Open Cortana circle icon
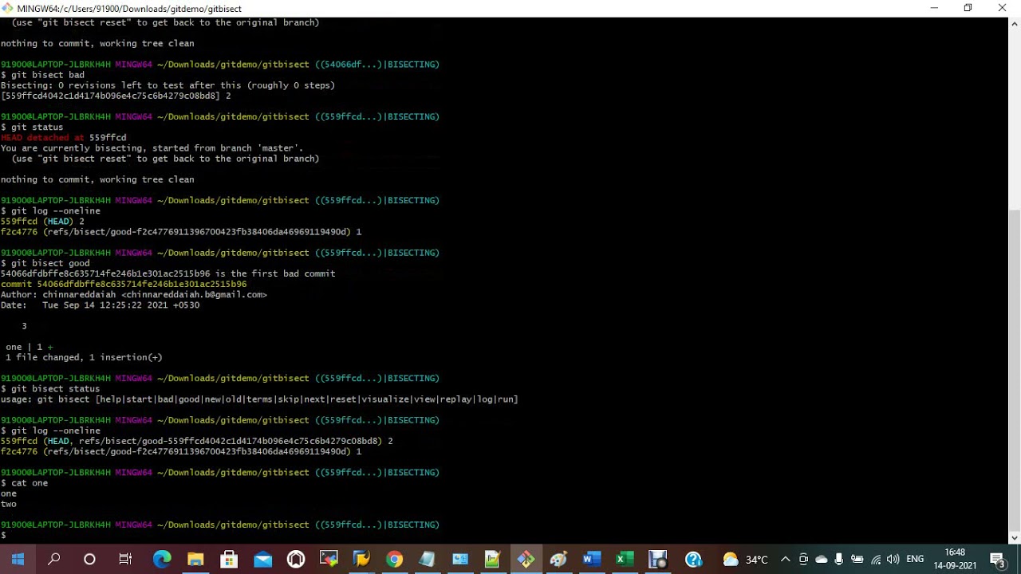 (x=89, y=559)
